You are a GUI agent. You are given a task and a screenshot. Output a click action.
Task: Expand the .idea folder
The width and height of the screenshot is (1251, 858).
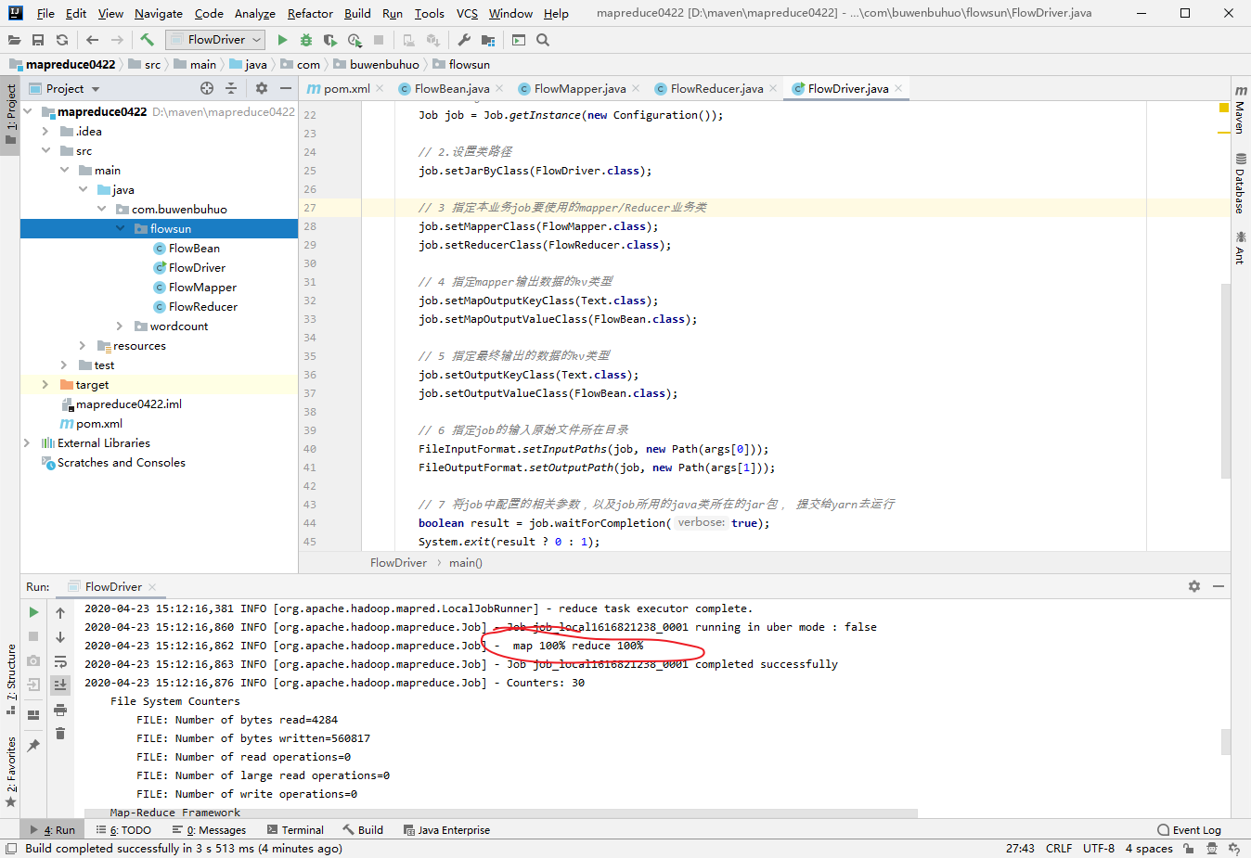pyautogui.click(x=45, y=132)
